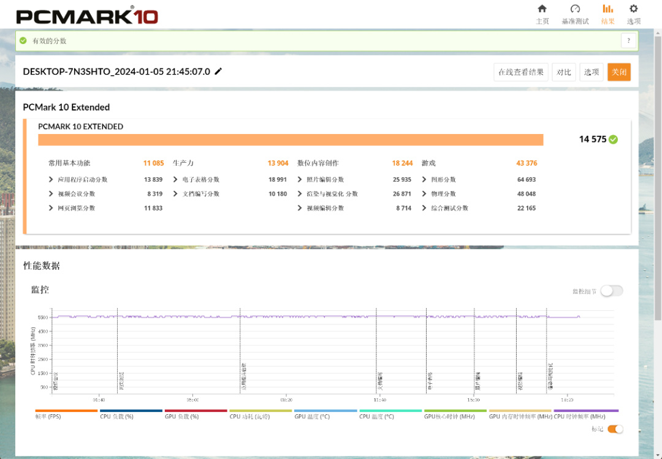662x459 pixels.
Task: Select the CPU 温度 (°C) legend swatch
Action: (390, 411)
